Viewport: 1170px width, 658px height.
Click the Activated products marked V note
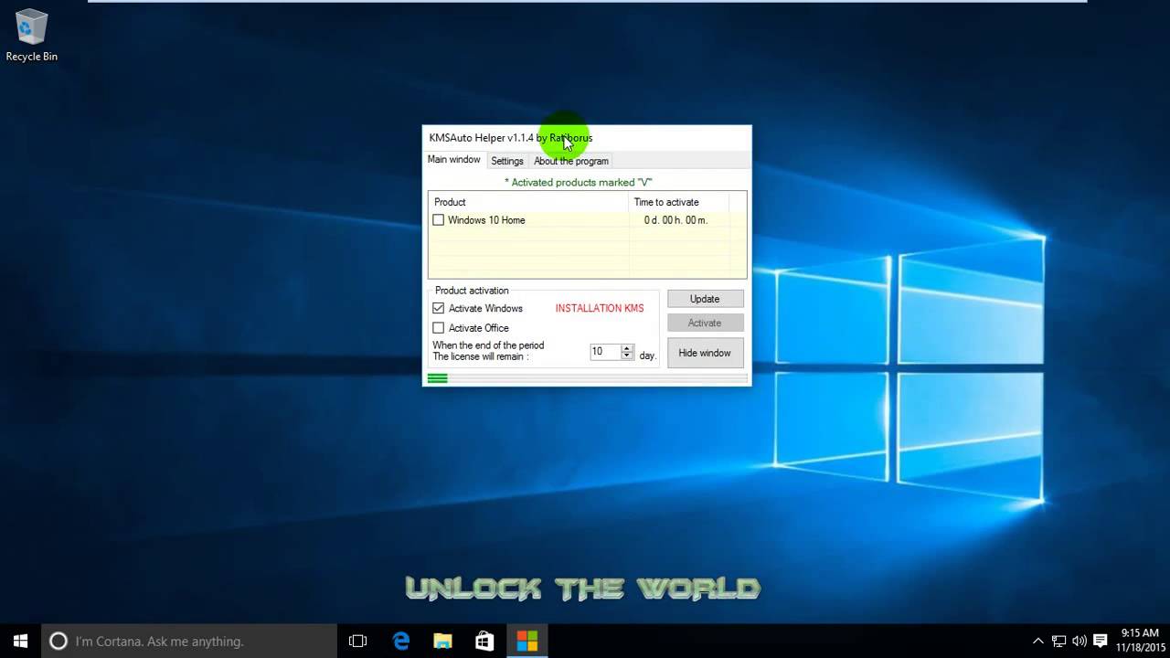[578, 183]
